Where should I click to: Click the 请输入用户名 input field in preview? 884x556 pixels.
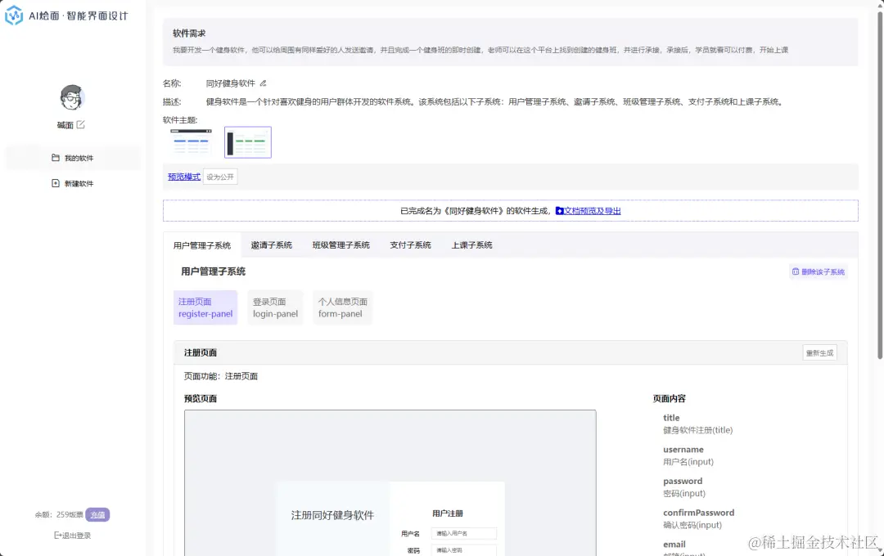[464, 532]
